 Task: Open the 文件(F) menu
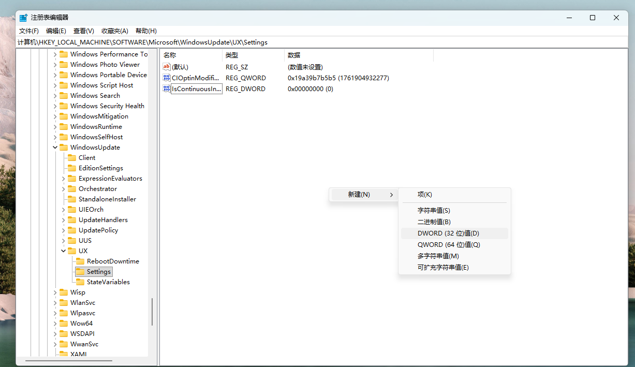click(29, 31)
